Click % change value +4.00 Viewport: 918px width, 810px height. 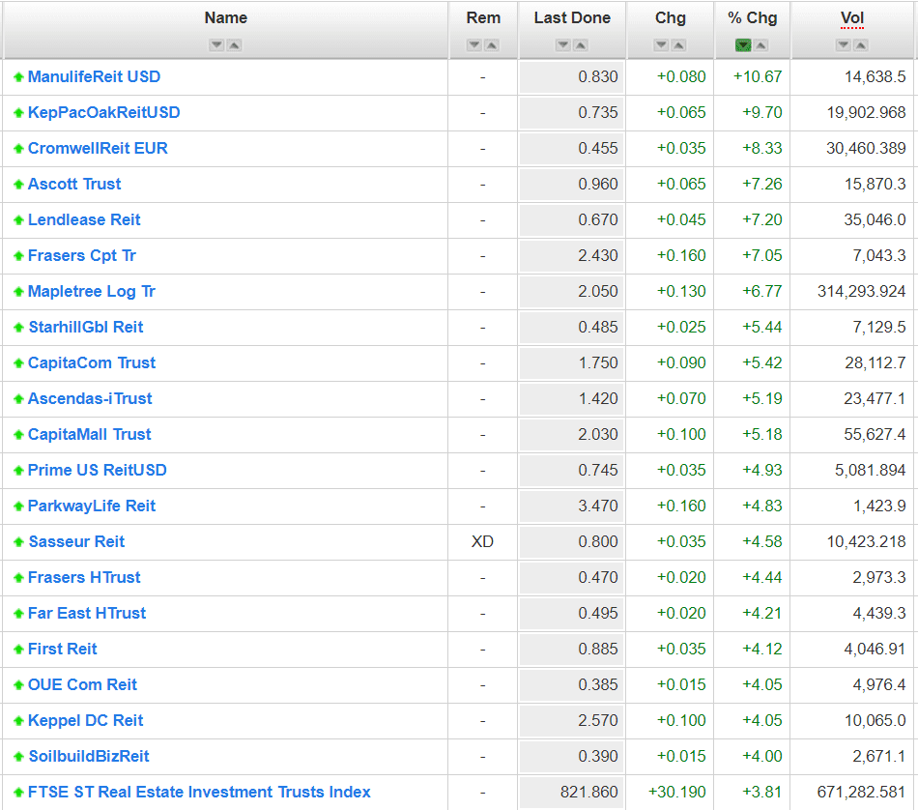coord(762,756)
